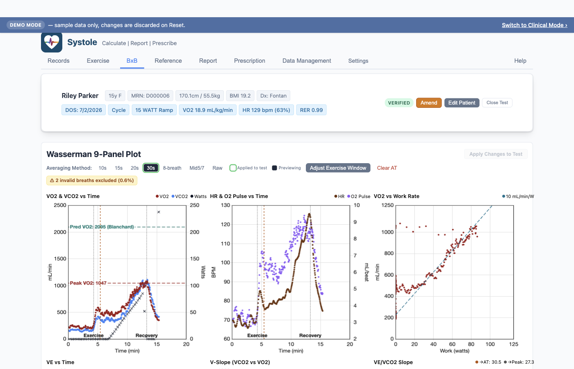Select 10s averaging method
The width and height of the screenshot is (574, 369).
coord(102,168)
